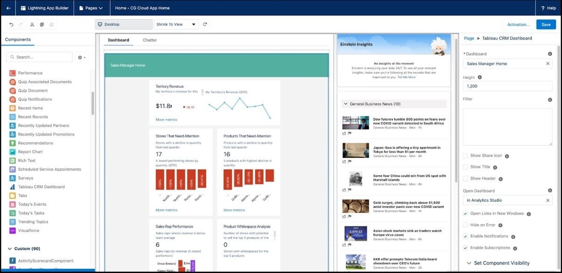Uncheck Open Links in New Windows
The width and height of the screenshot is (562, 273).
[465, 213]
